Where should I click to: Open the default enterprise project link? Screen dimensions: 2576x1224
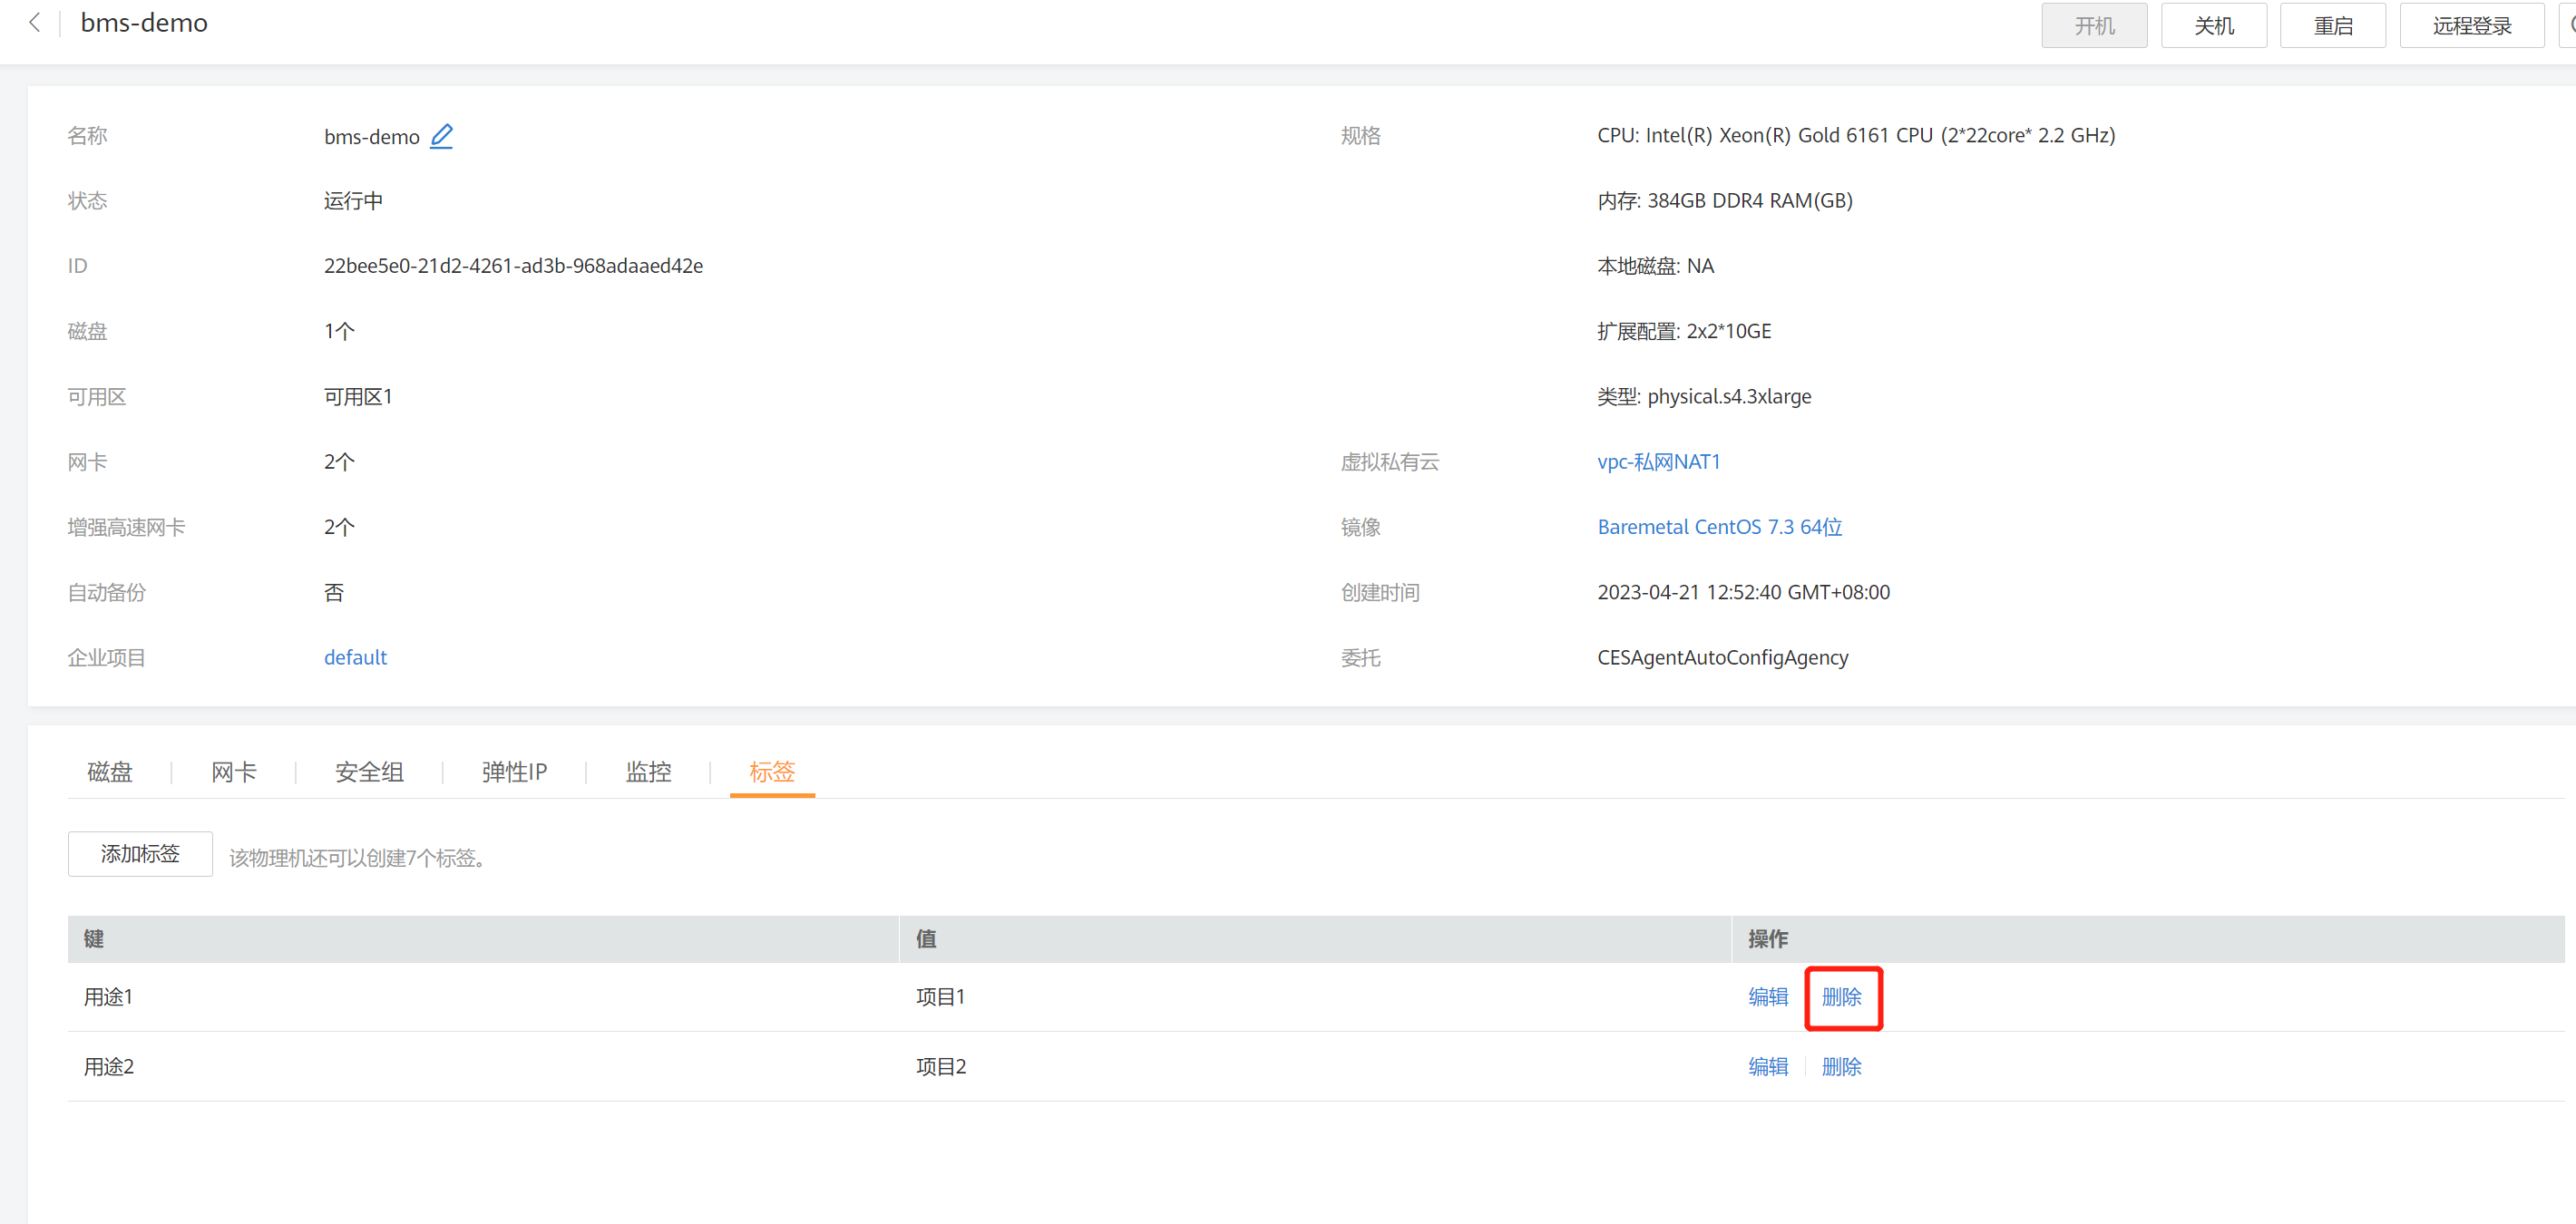pyautogui.click(x=355, y=657)
